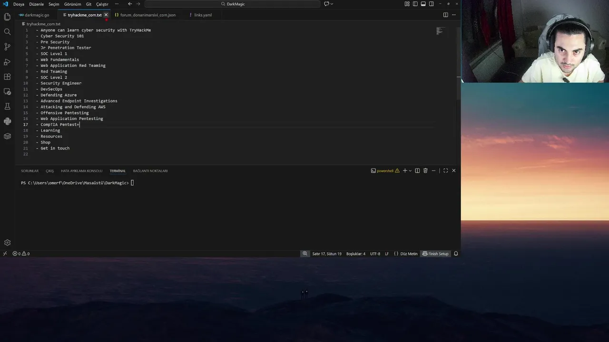Delete the terminal with the trash icon
The width and height of the screenshot is (609, 342).
tap(425, 171)
